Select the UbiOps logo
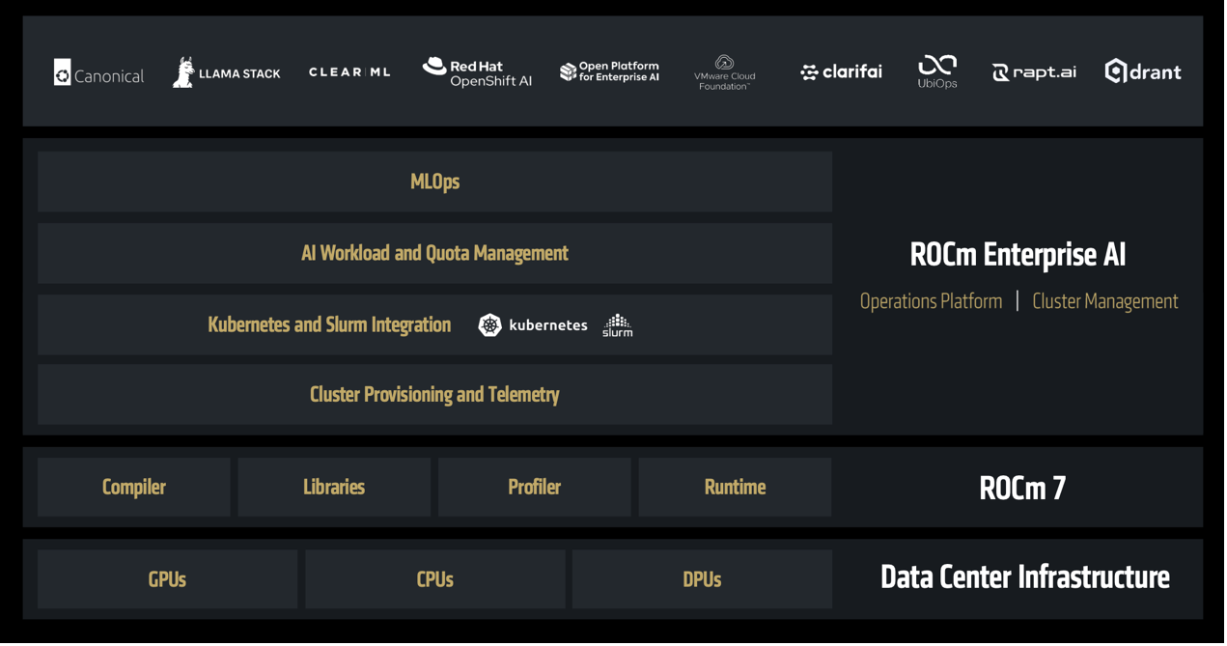The width and height of the screenshot is (1227, 646). point(936,72)
